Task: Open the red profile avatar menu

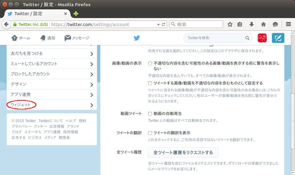Action: click(262, 38)
